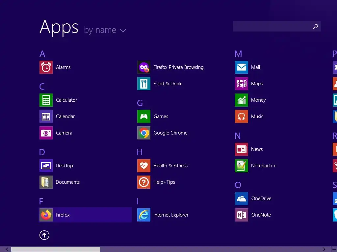Open the Food & Drink icon

144,84
